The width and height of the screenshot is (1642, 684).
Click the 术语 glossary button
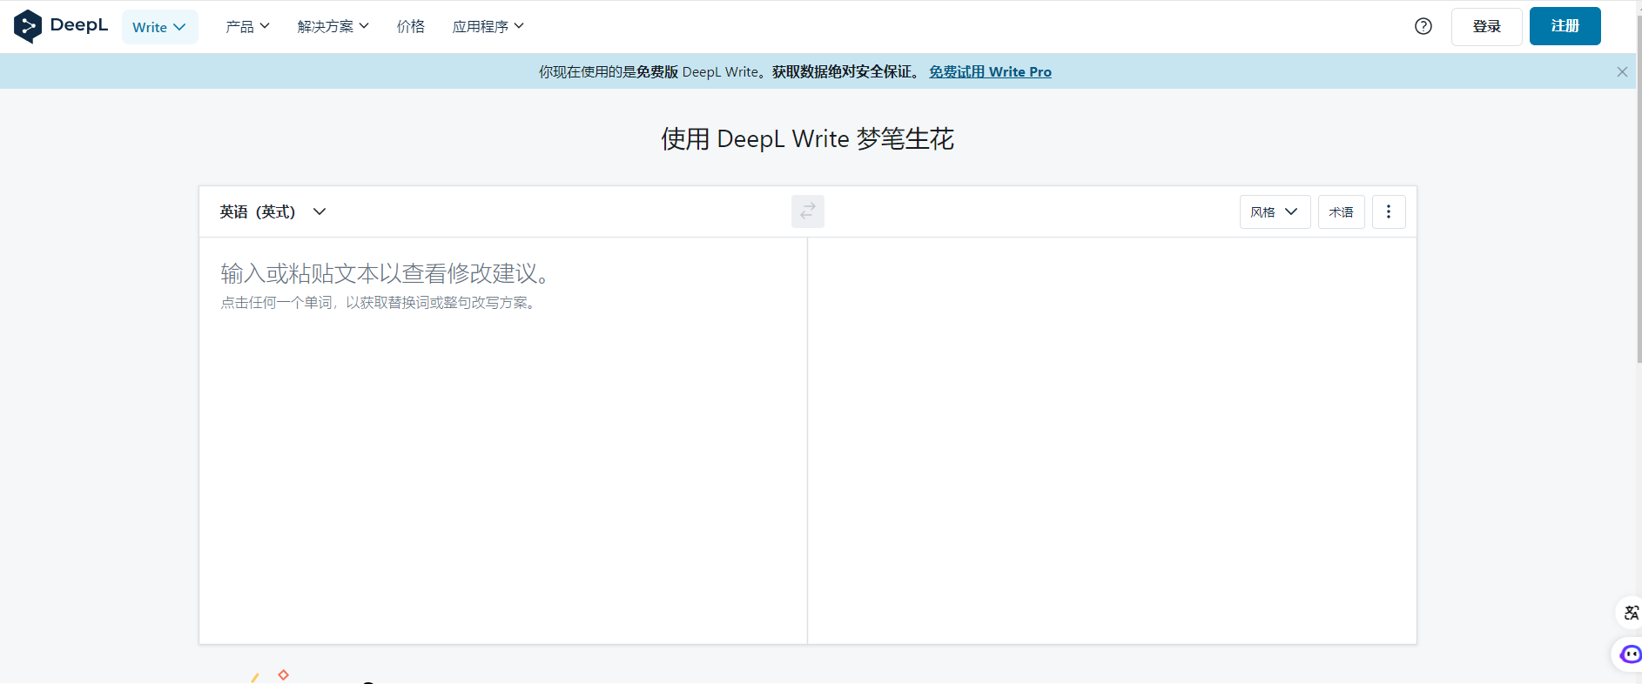click(x=1341, y=211)
